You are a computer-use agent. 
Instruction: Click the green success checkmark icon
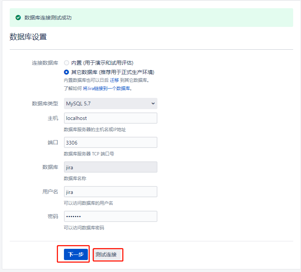[x=18, y=18]
